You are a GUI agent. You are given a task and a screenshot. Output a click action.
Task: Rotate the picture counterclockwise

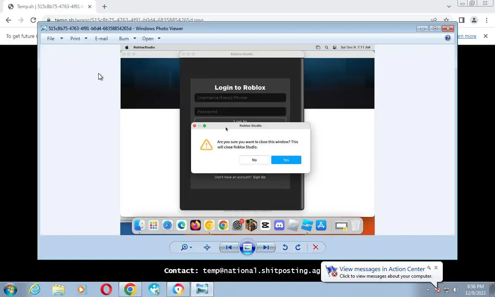click(x=285, y=247)
